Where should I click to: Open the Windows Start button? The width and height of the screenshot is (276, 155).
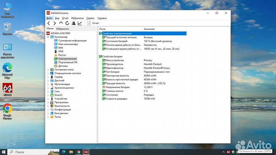(3, 152)
